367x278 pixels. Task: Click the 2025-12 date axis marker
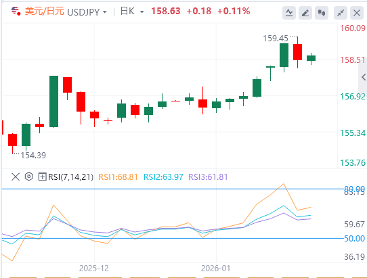tap(94, 269)
